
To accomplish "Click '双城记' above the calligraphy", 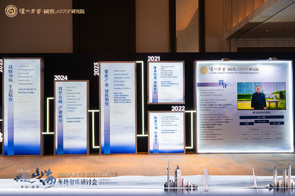I will point(22,170).
